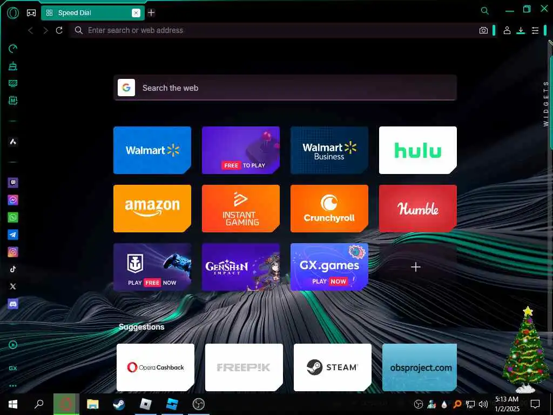Open the Freepik suggestion
553x415 pixels.
tap(244, 367)
